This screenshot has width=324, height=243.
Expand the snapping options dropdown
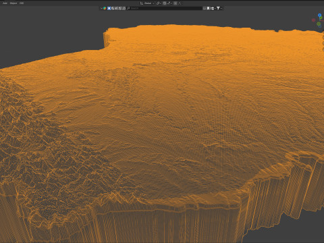(x=170, y=3)
